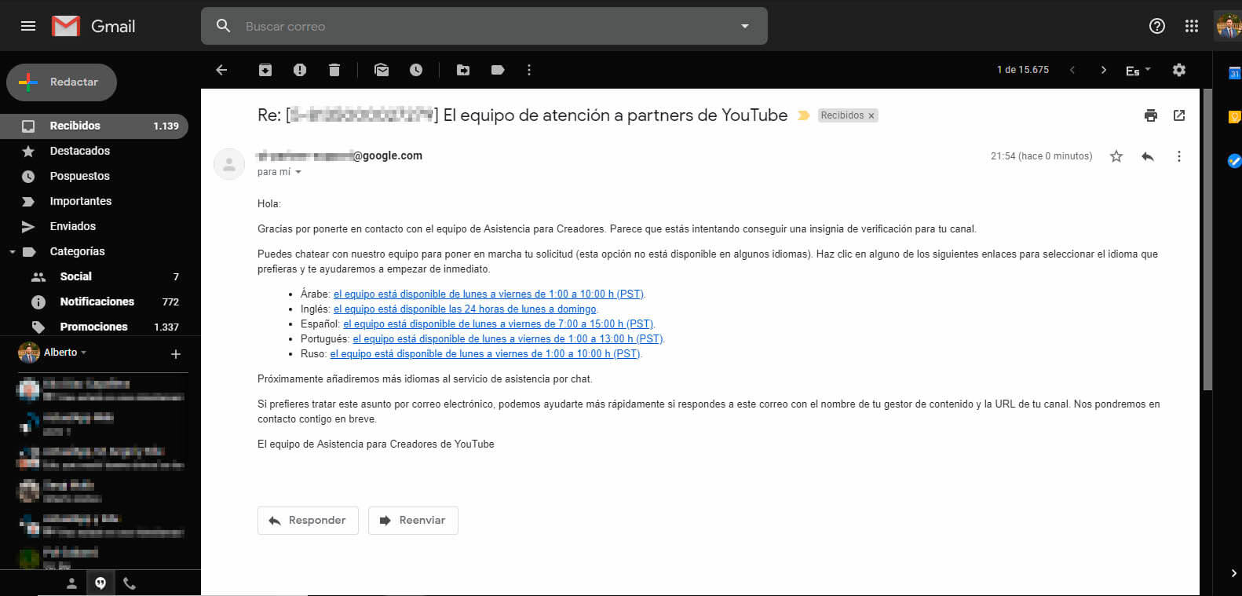
Task: Mark email as unread
Action: [382, 70]
